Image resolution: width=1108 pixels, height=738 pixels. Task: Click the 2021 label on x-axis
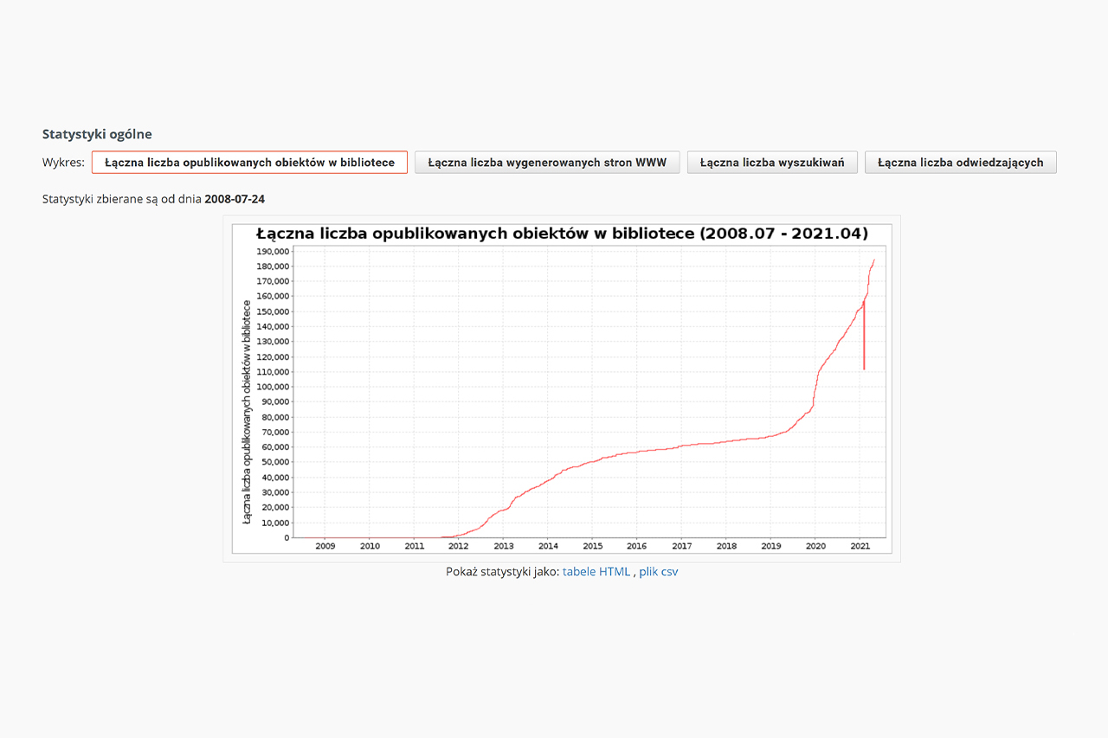[x=860, y=546]
